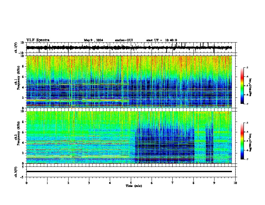Click the "ch.3(V)" axis label

point(16,172)
